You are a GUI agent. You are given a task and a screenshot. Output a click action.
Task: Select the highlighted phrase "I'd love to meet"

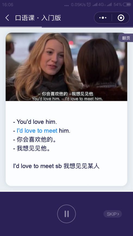coord(37,131)
